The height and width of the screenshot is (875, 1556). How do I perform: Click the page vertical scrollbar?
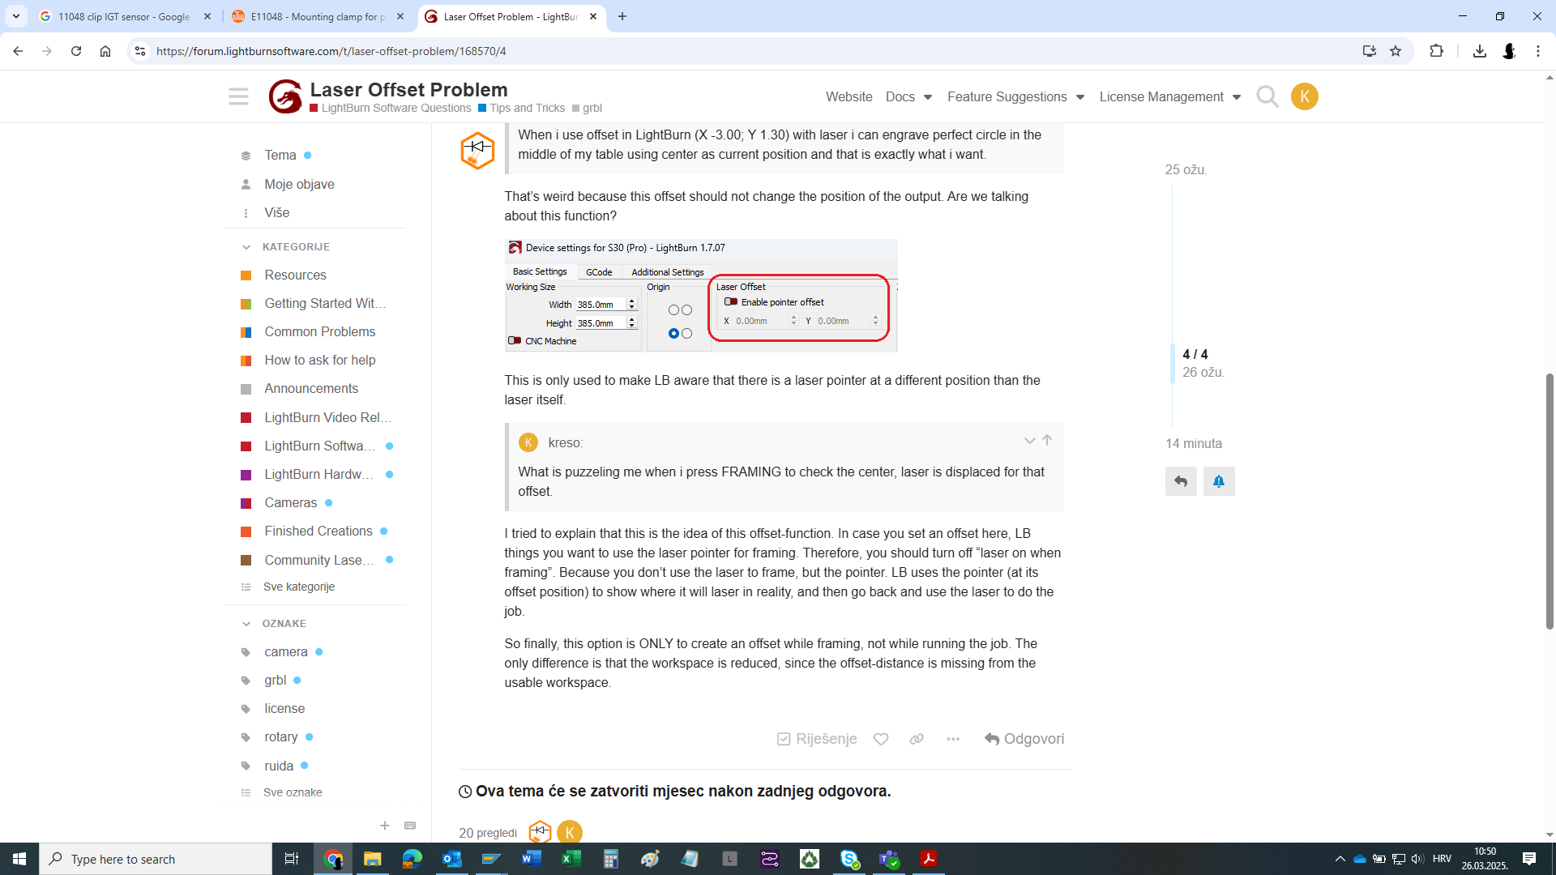1549,501
